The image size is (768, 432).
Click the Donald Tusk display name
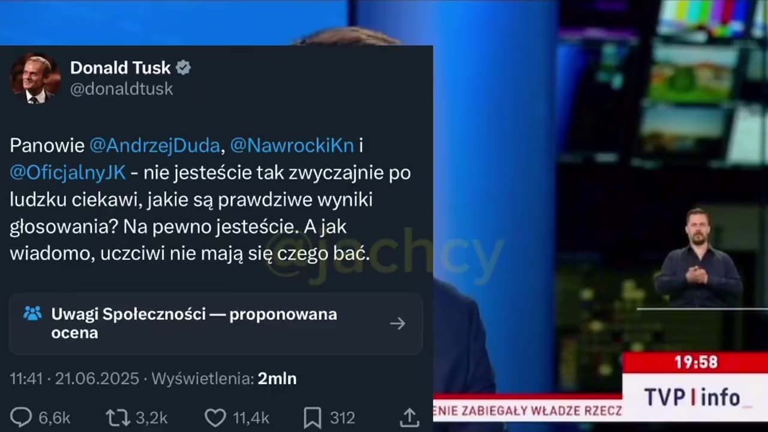tap(121, 68)
